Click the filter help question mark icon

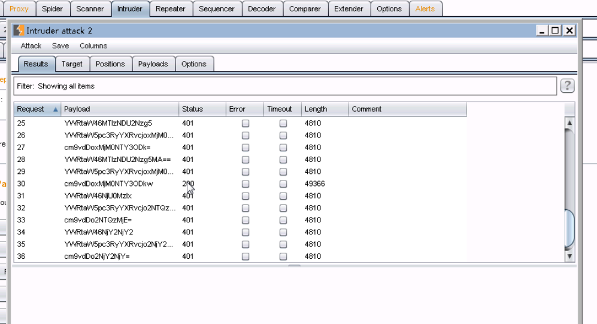(567, 86)
